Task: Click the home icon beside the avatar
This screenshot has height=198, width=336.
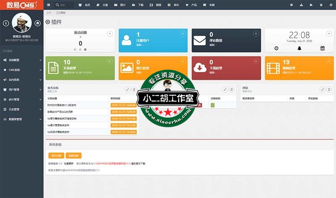Action: 37,23
